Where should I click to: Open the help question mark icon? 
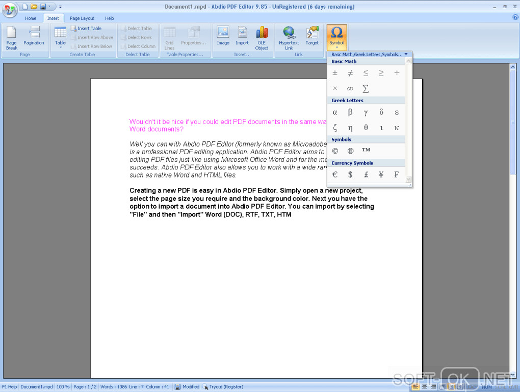[515, 17]
